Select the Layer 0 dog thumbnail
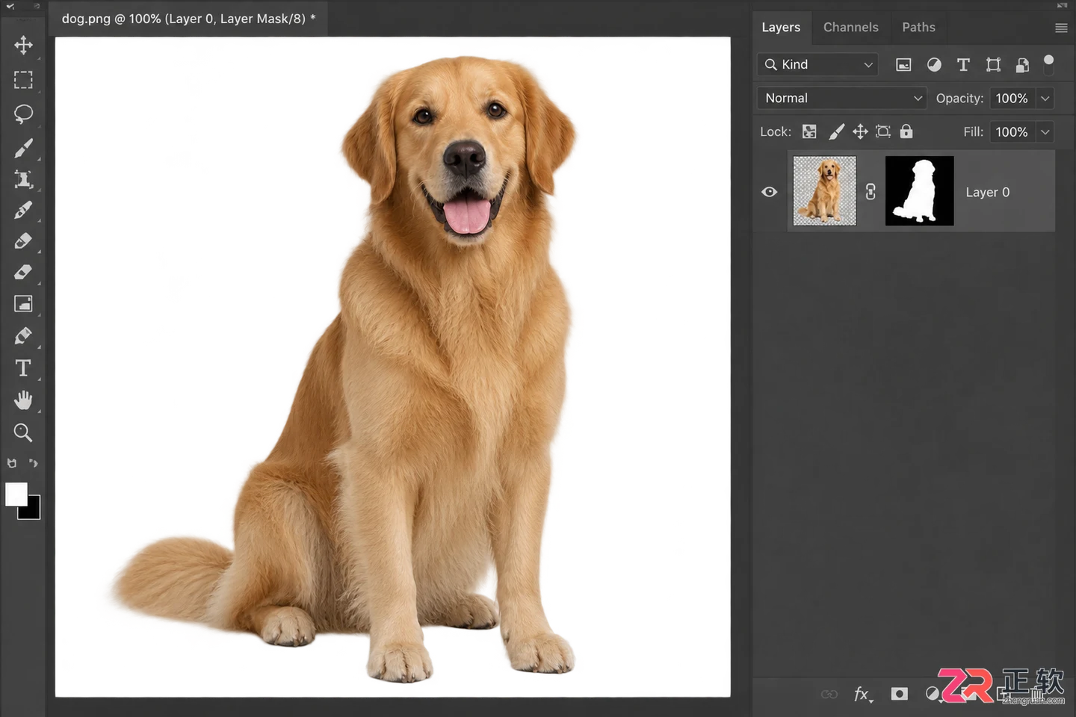Image resolution: width=1076 pixels, height=717 pixels. point(824,191)
